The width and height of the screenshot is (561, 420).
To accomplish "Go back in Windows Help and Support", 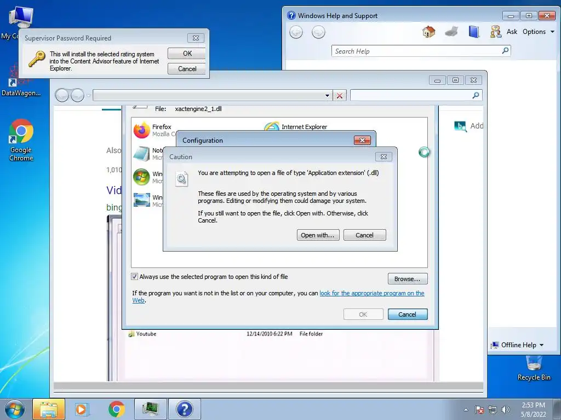I will [296, 32].
